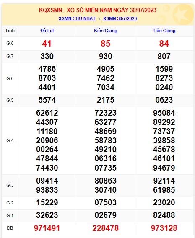This screenshot has height=238, width=195.
Task: Open the Tiền Giang province link
Action: 164,31
